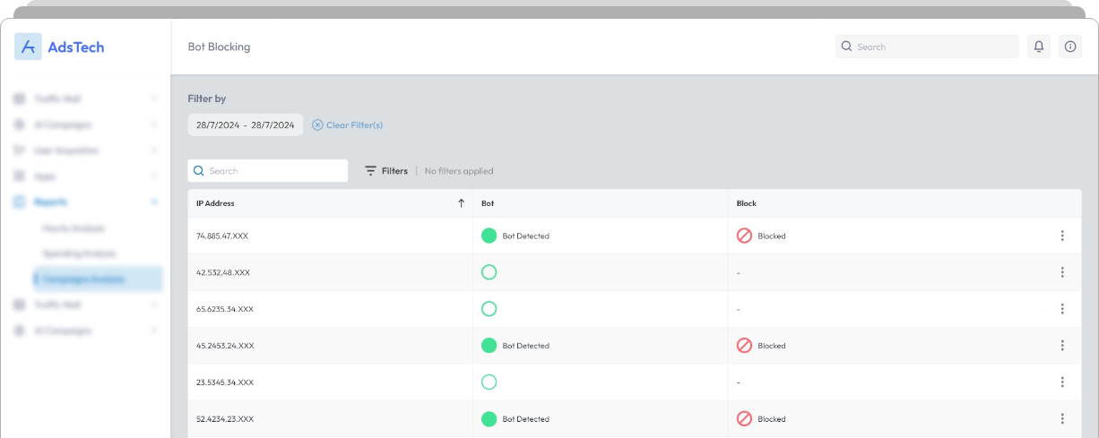Select Campaigns Analysis in the sidebar

97,279
